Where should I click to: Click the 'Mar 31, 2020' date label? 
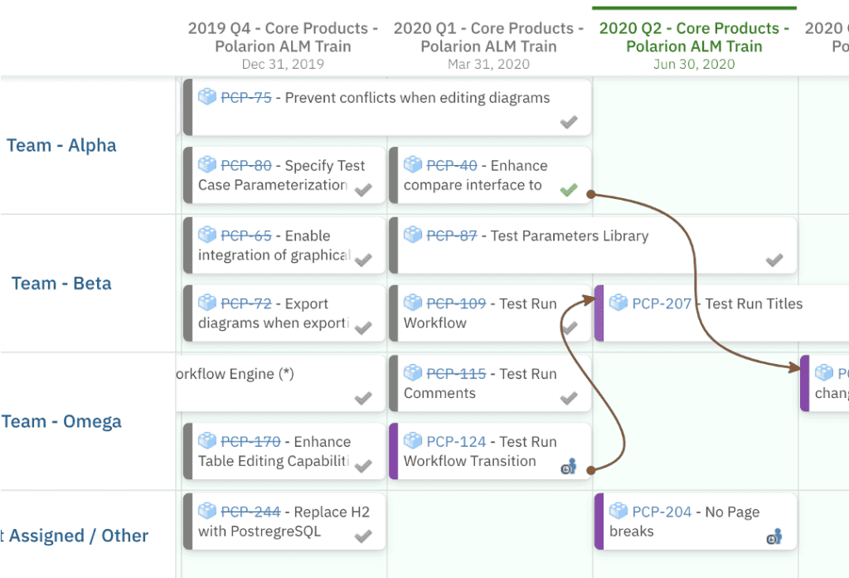click(x=488, y=64)
